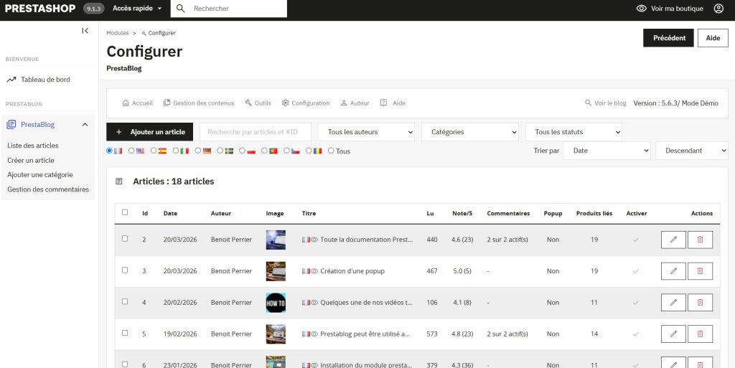
Task: Edit article 4 with pencil icon
Action: 673,303
